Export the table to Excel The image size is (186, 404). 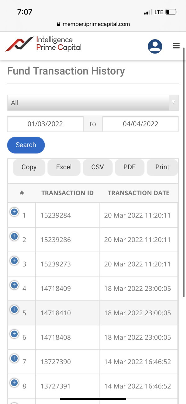coord(64,167)
